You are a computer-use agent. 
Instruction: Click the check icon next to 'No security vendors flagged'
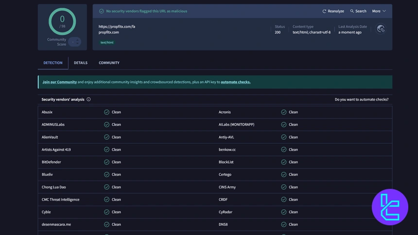pyautogui.click(x=101, y=11)
